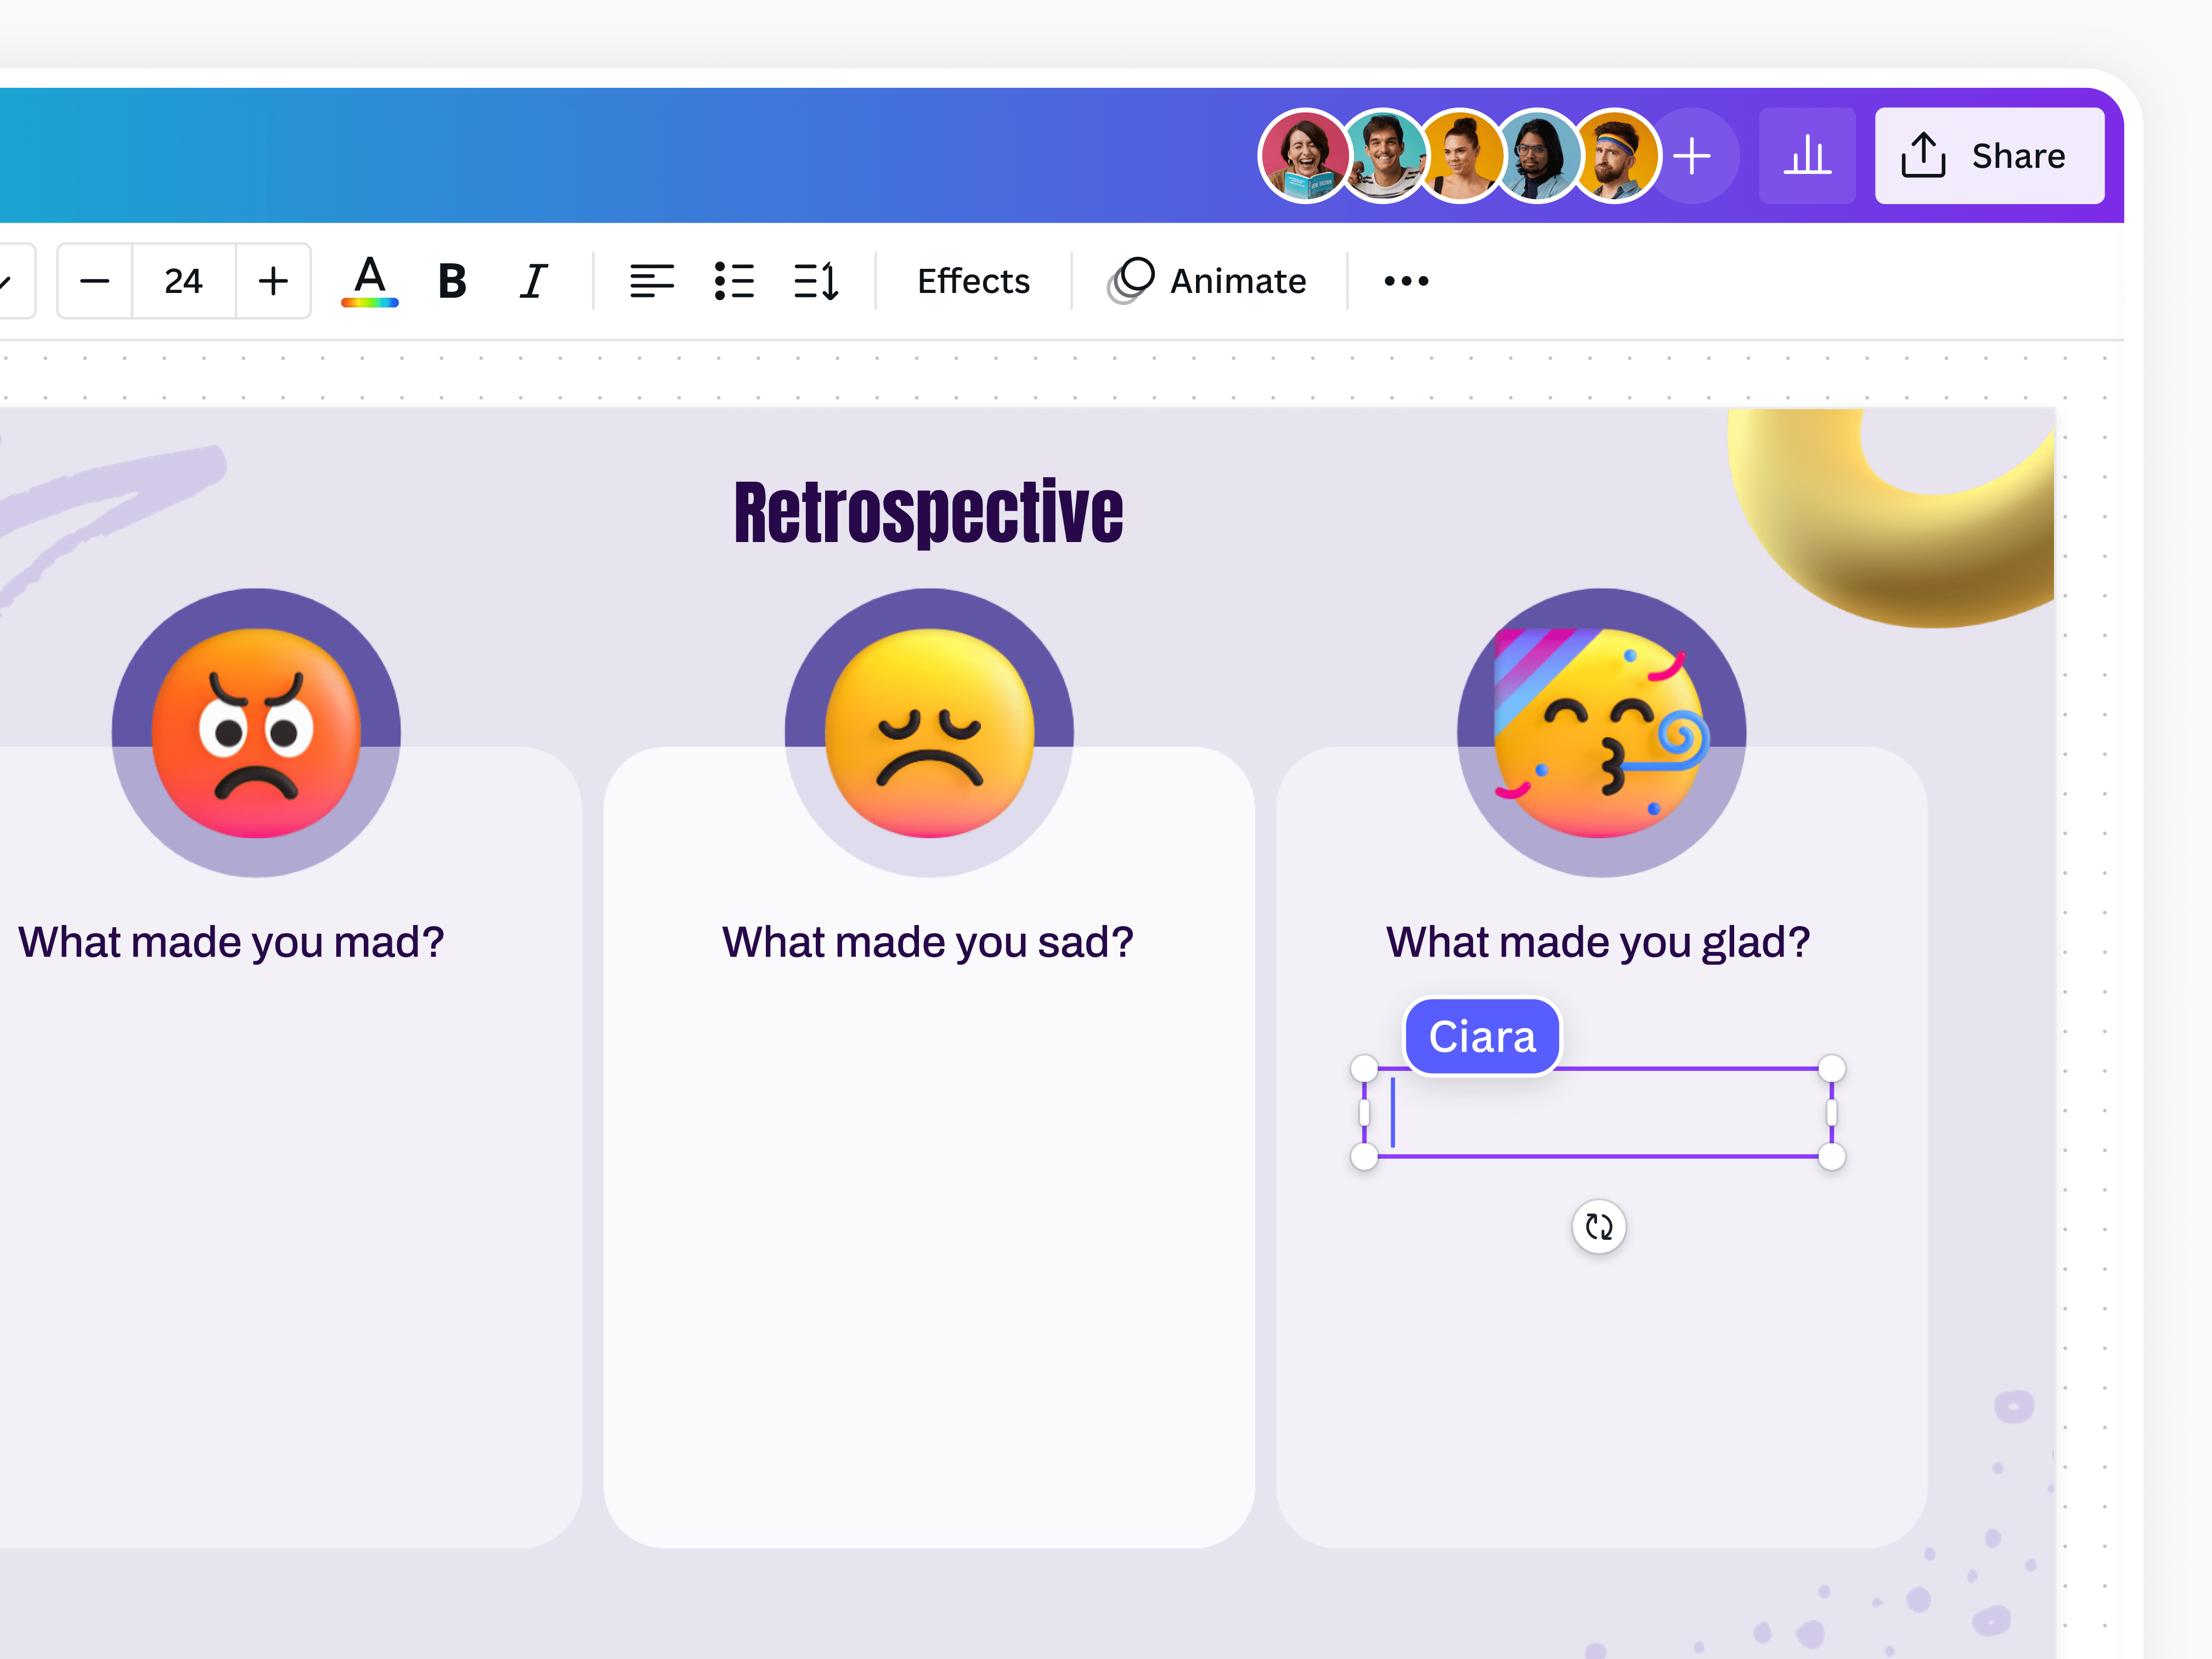Edit the font size value
Image resolution: width=2212 pixels, height=1659 pixels.
pyautogui.click(x=183, y=281)
